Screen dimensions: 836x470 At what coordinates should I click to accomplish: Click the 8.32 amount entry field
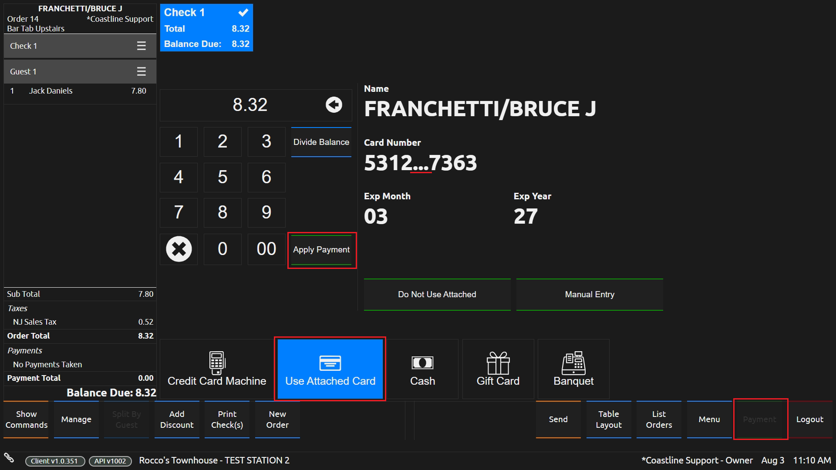(x=250, y=105)
